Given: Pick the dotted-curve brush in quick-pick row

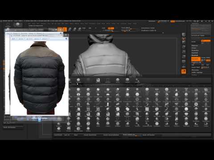Looking at the screenshot, I should (137, 80).
